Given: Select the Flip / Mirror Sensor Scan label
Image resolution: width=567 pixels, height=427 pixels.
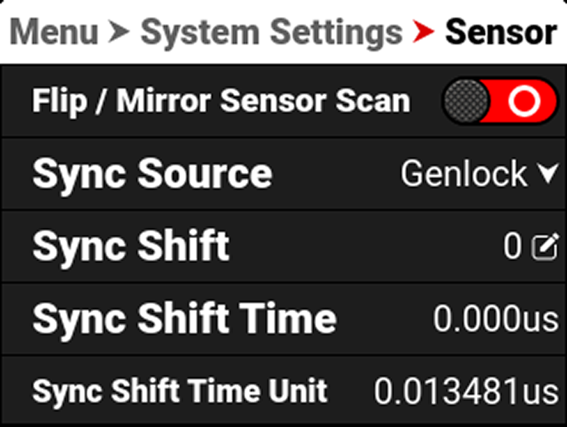Looking at the screenshot, I should pyautogui.click(x=221, y=101).
